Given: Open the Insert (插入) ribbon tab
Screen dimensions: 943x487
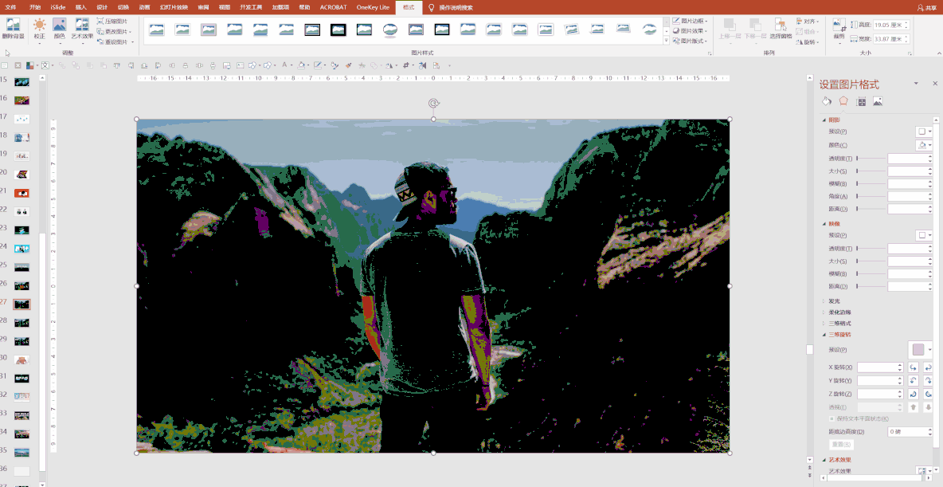Looking at the screenshot, I should [81, 7].
